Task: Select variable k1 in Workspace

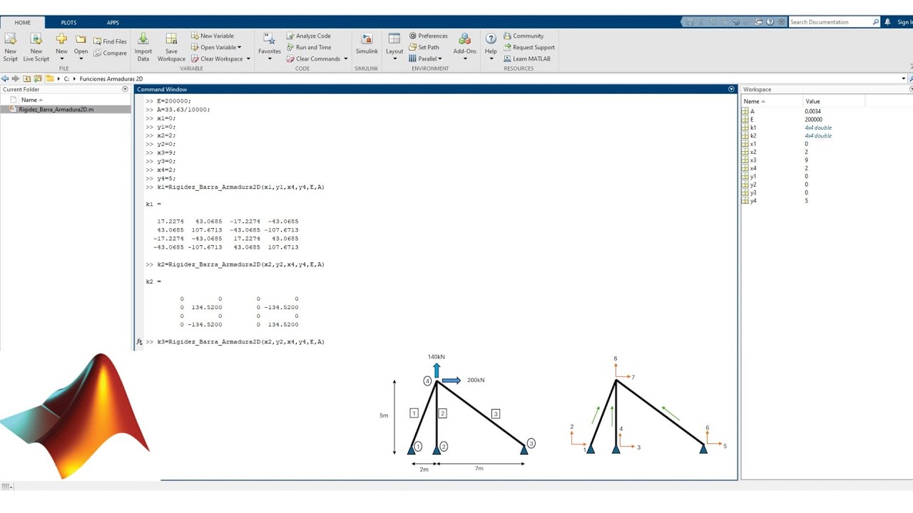Action: (753, 128)
